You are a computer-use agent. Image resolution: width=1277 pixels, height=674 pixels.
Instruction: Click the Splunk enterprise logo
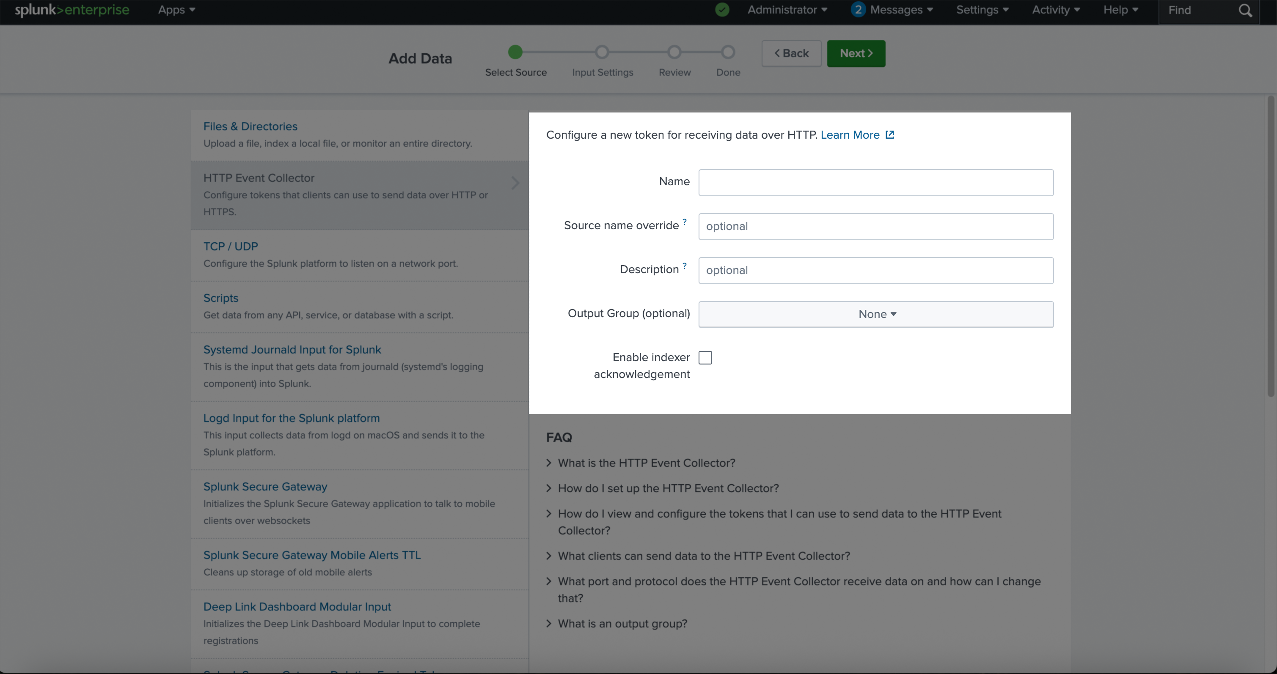tap(72, 10)
